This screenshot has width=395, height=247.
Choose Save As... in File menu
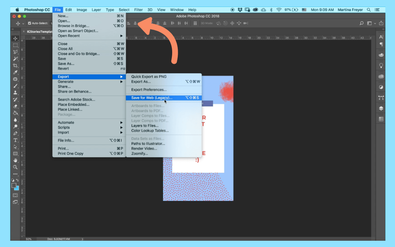pyautogui.click(x=89, y=64)
